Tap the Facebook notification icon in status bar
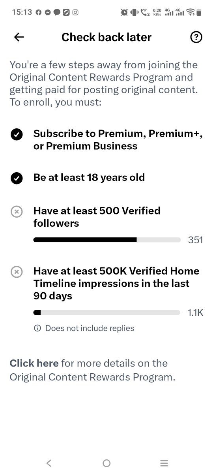This screenshot has height=474, width=213. point(39,12)
